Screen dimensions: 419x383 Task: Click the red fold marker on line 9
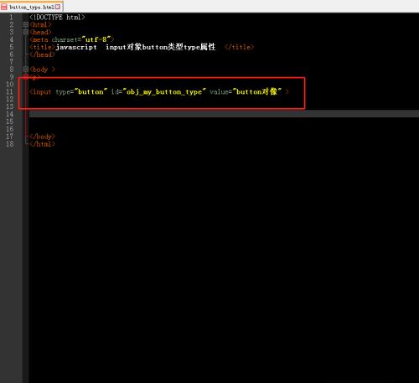tap(26, 77)
